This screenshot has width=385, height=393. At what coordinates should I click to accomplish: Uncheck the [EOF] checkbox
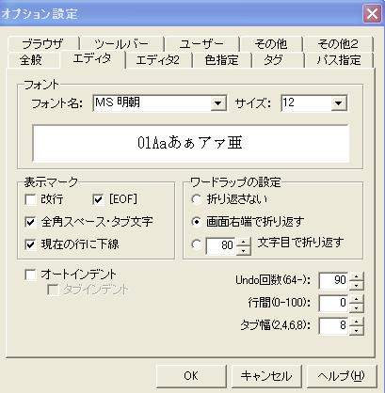(x=98, y=199)
